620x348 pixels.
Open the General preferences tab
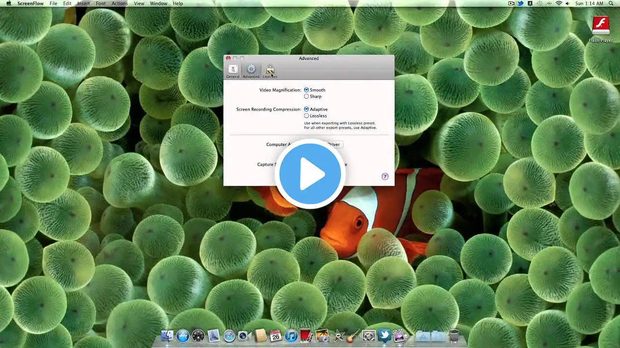coord(232,71)
